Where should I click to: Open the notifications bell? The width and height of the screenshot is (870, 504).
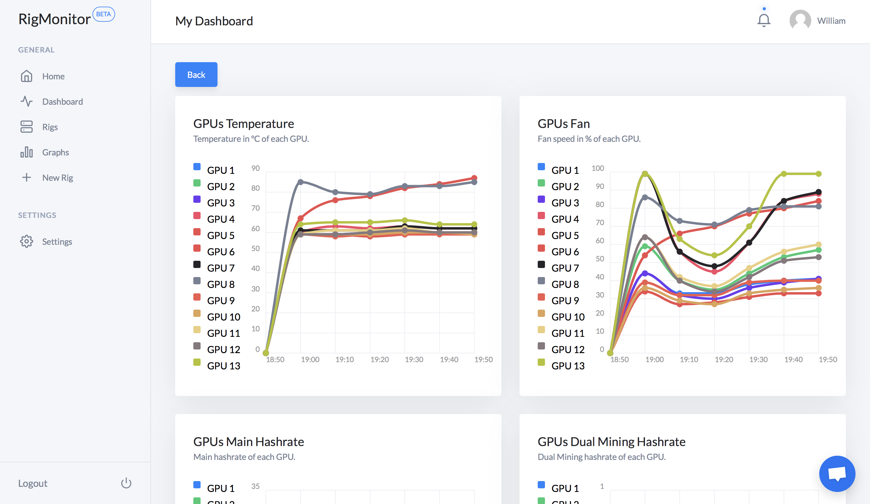pos(764,20)
